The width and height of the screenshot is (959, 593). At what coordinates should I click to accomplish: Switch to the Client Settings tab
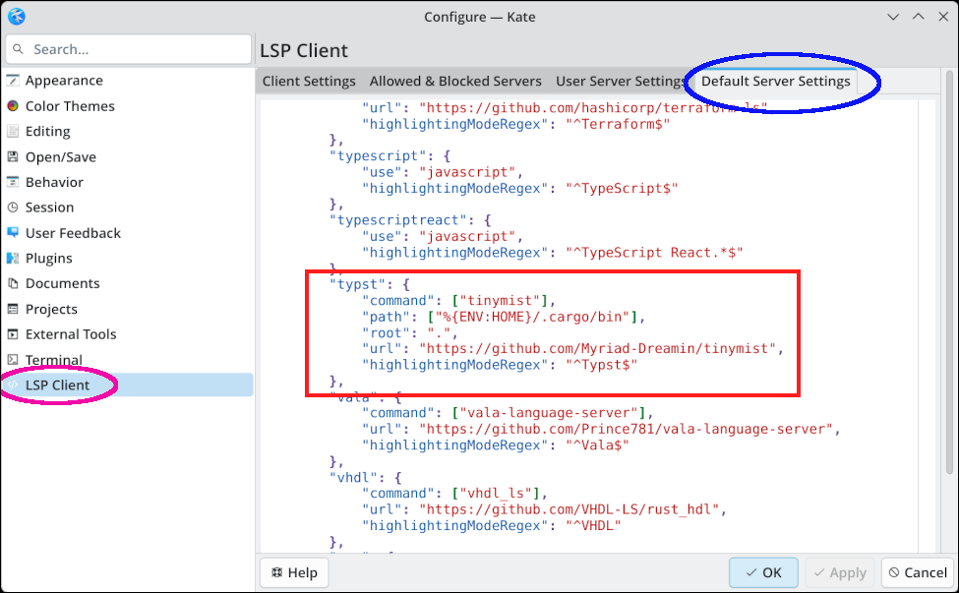(x=309, y=82)
